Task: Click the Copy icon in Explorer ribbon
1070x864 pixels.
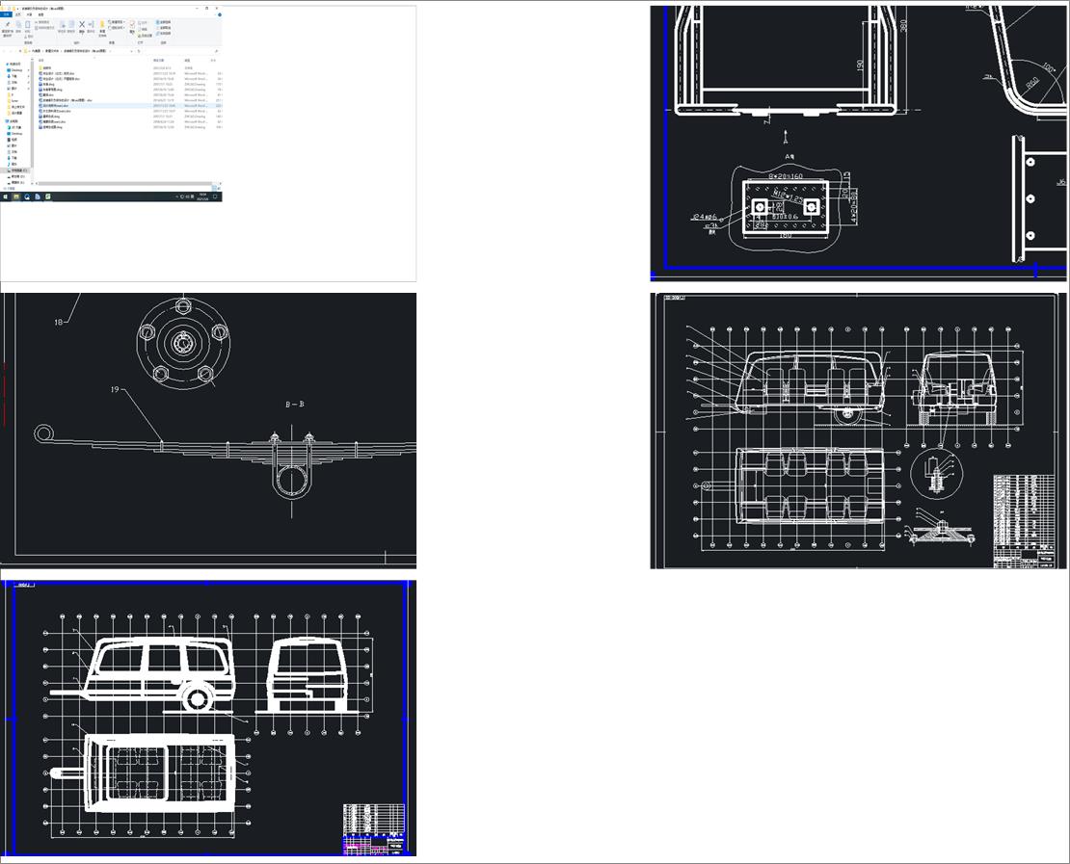Action: [18, 24]
